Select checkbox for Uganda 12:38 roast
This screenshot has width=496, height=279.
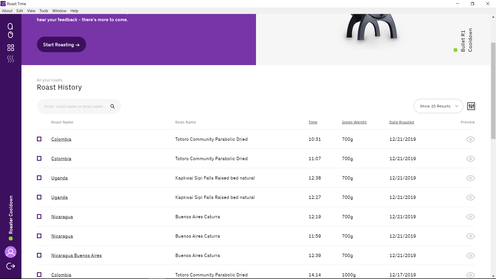[x=39, y=178]
